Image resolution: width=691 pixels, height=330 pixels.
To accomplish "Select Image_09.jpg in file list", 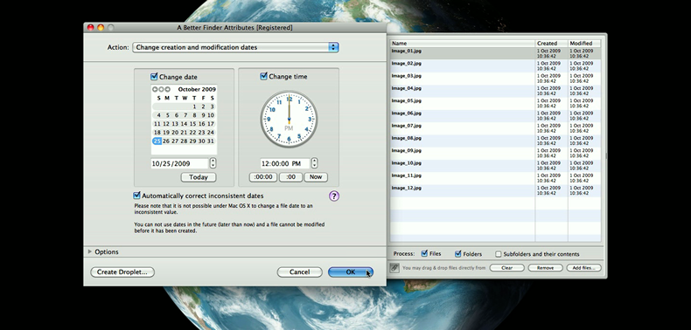I will [495, 153].
